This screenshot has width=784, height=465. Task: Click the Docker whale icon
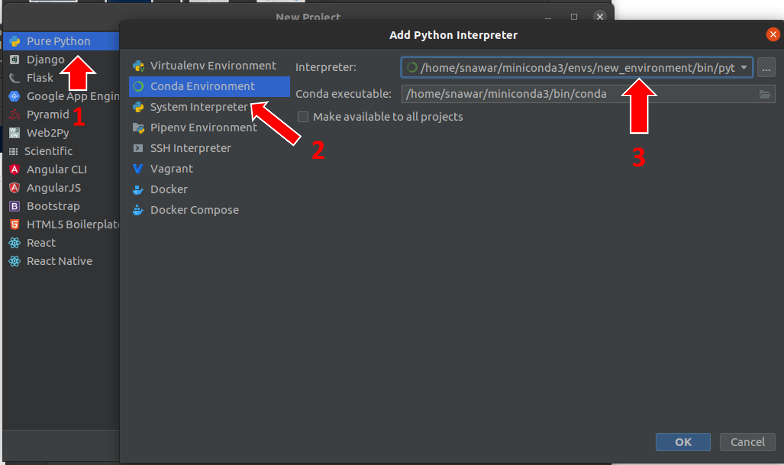138,190
